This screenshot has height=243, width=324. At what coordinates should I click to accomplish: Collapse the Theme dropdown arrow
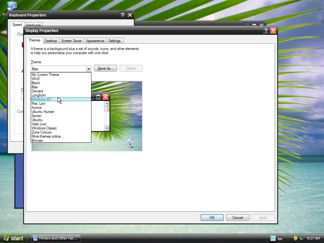click(x=89, y=69)
